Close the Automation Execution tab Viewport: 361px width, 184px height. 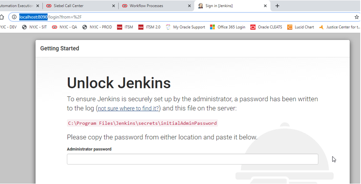38,6
